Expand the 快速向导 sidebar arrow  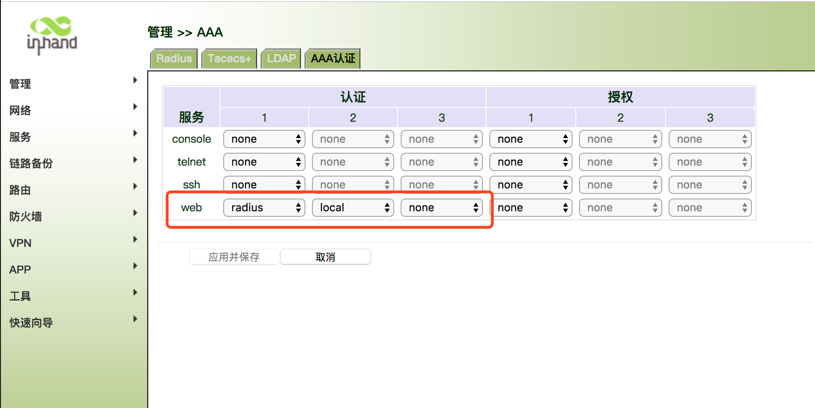click(x=135, y=319)
